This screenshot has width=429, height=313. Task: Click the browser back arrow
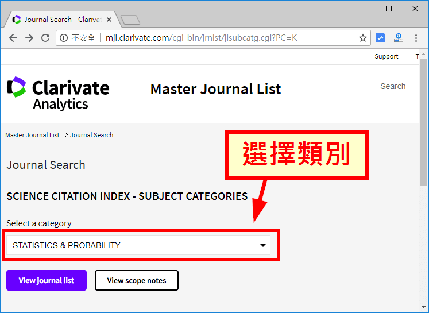[13, 38]
